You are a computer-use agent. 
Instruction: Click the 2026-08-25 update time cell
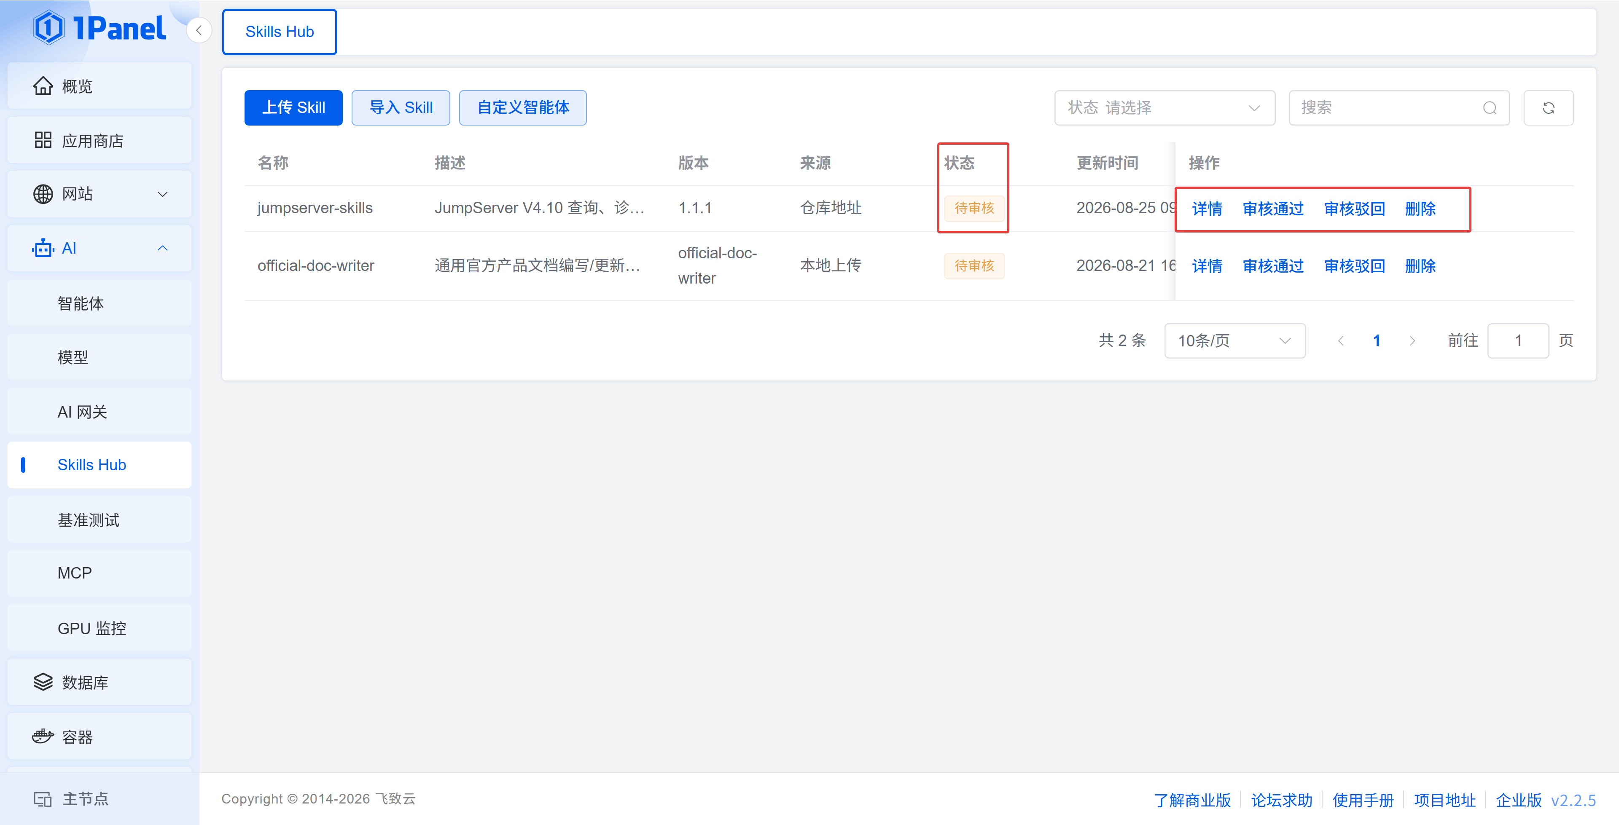1126,208
